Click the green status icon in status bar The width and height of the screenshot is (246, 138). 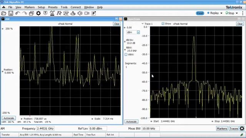(242, 135)
